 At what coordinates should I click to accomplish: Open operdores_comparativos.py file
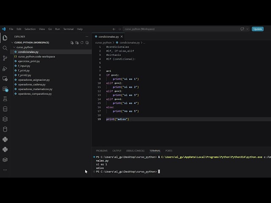[51, 94]
